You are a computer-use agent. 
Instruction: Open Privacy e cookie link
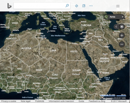(x=9, y=101)
